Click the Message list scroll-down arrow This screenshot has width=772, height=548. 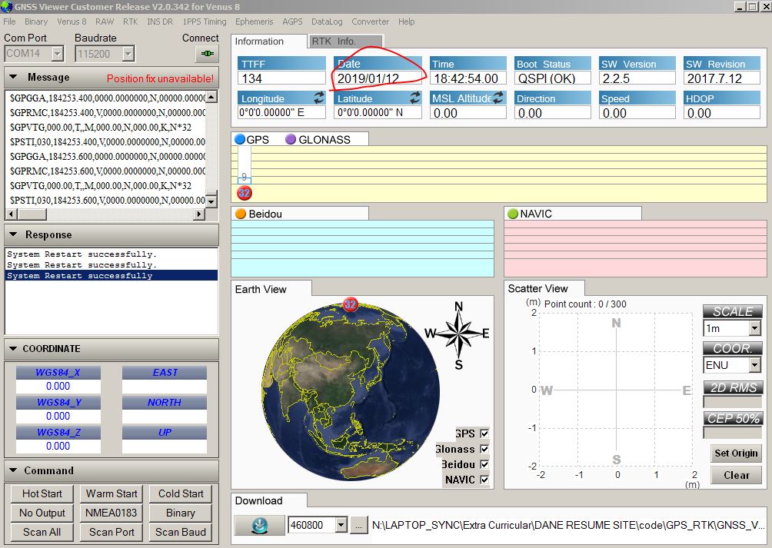(x=211, y=201)
